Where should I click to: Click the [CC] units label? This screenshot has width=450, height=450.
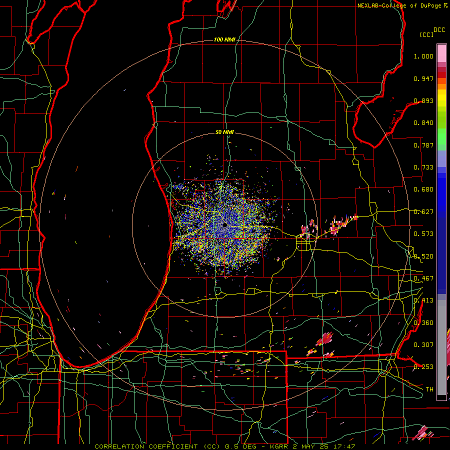[x=426, y=34]
